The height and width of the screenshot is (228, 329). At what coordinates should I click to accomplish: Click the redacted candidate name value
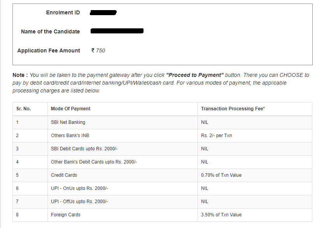[117, 31]
